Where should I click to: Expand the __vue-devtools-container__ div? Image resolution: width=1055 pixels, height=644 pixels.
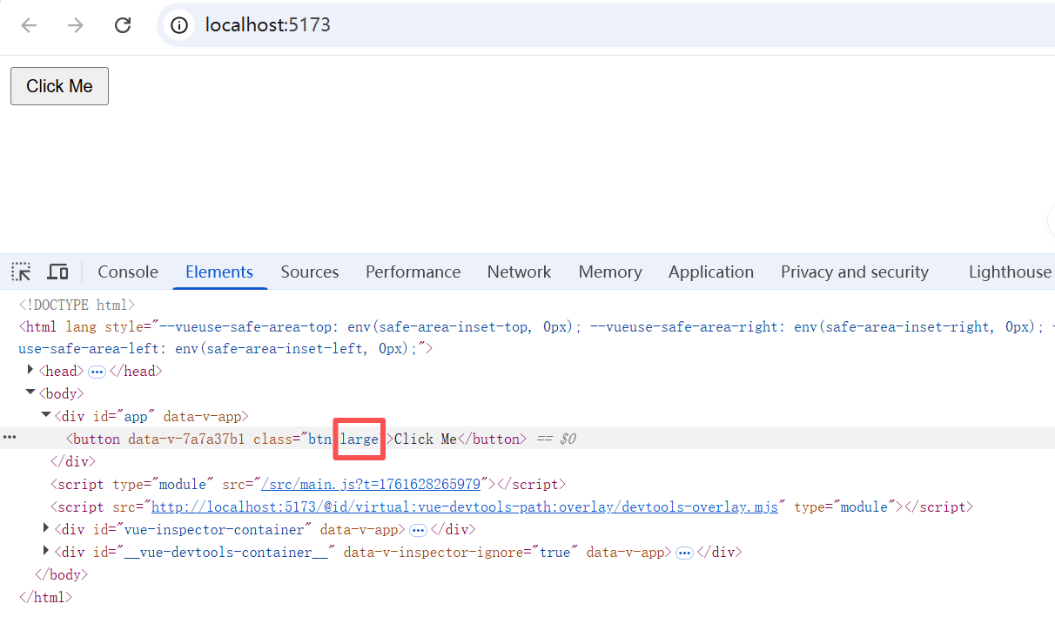46,551
